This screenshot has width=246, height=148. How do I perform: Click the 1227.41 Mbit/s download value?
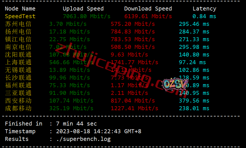point(135,108)
